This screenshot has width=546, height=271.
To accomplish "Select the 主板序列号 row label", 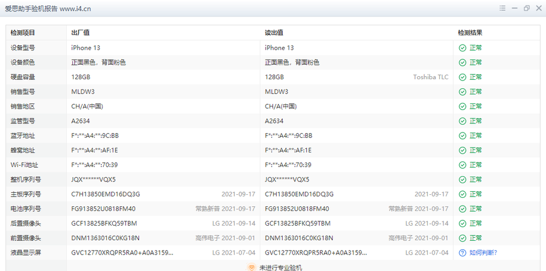I will click(x=25, y=194).
